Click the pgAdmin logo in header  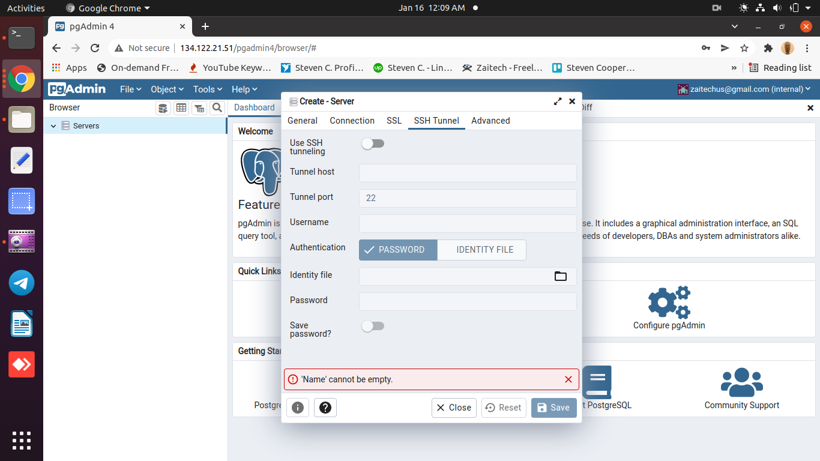pyautogui.click(x=77, y=89)
